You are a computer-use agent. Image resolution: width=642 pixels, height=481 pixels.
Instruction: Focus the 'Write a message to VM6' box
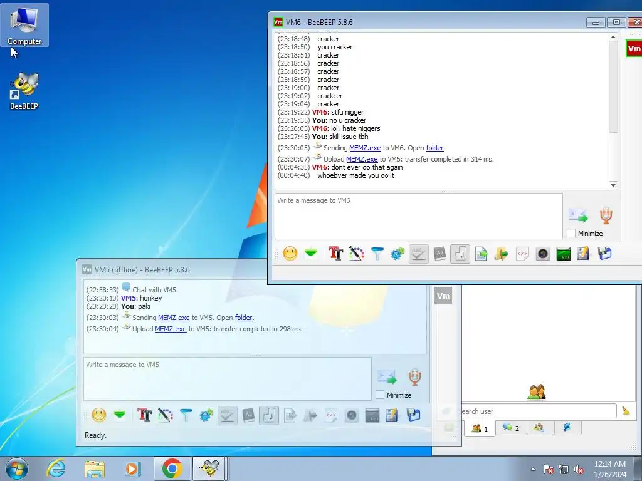pos(418,216)
